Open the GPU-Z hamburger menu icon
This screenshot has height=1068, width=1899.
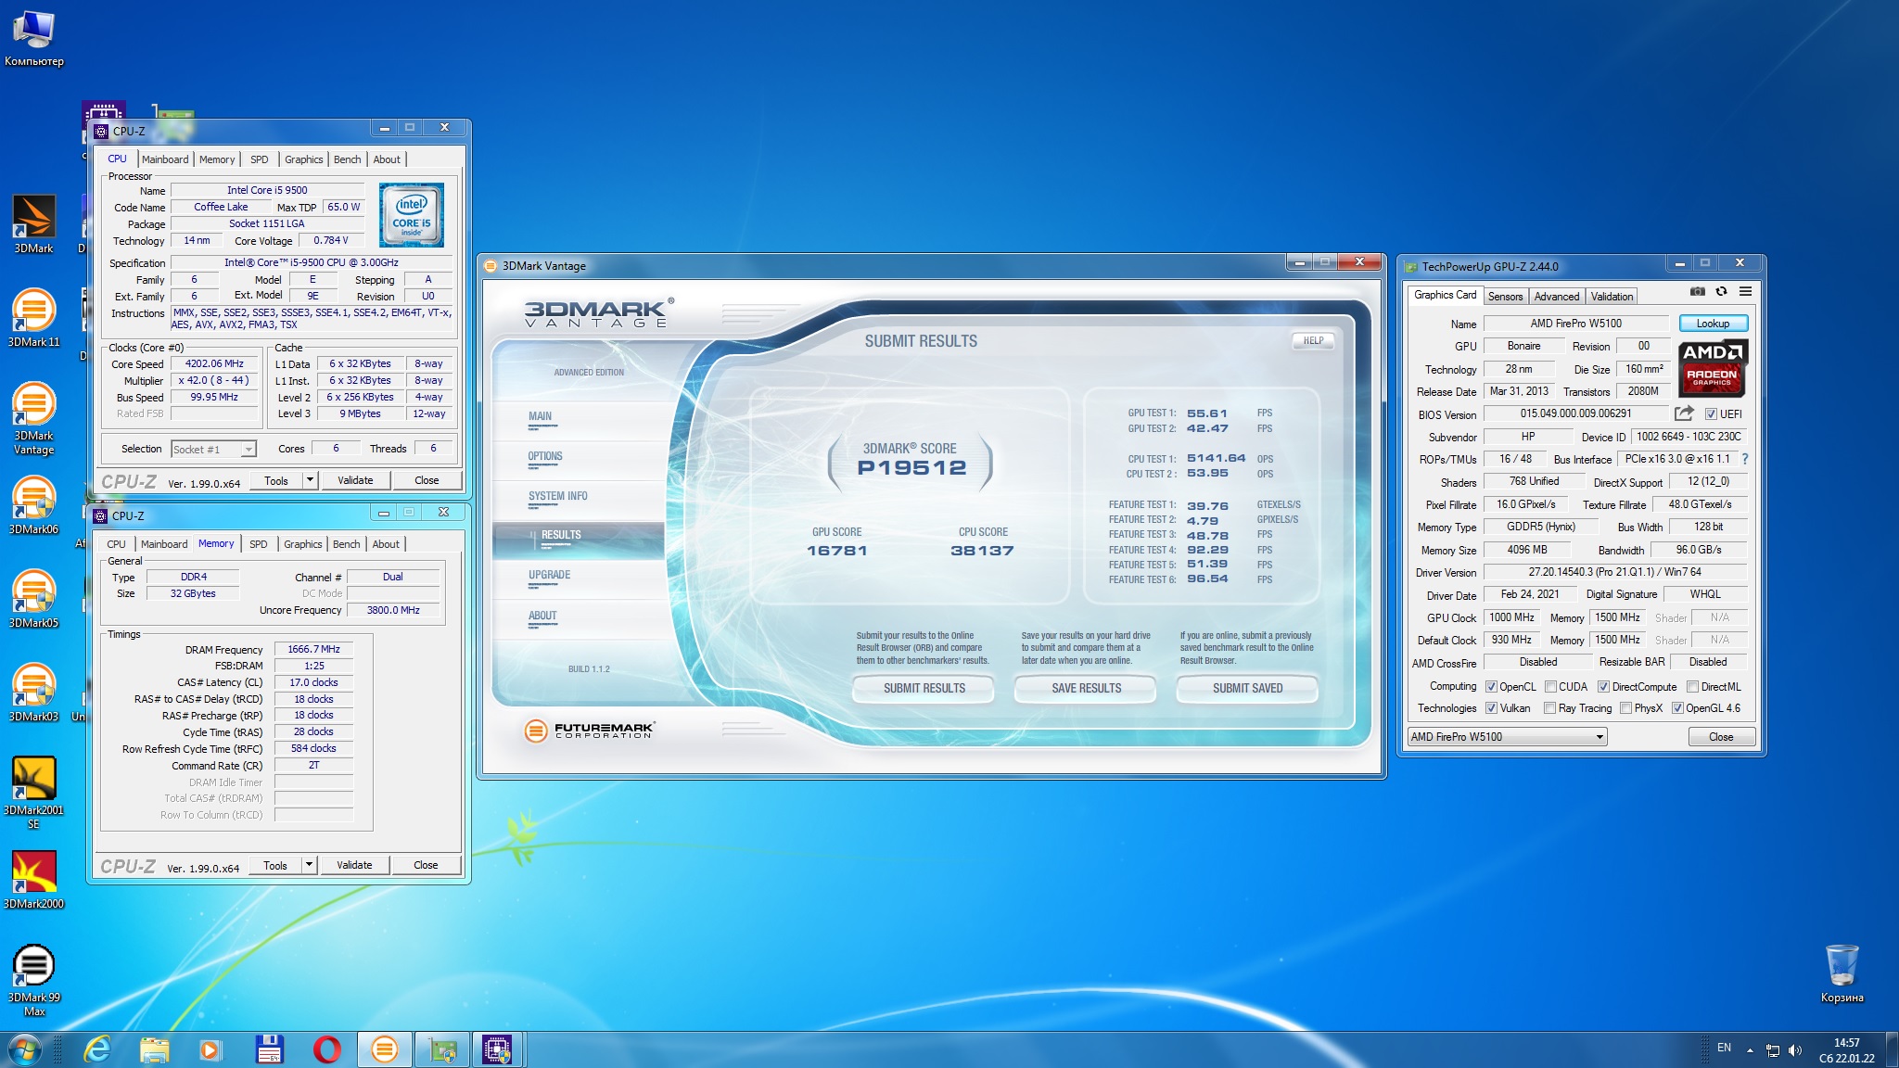point(1745,291)
